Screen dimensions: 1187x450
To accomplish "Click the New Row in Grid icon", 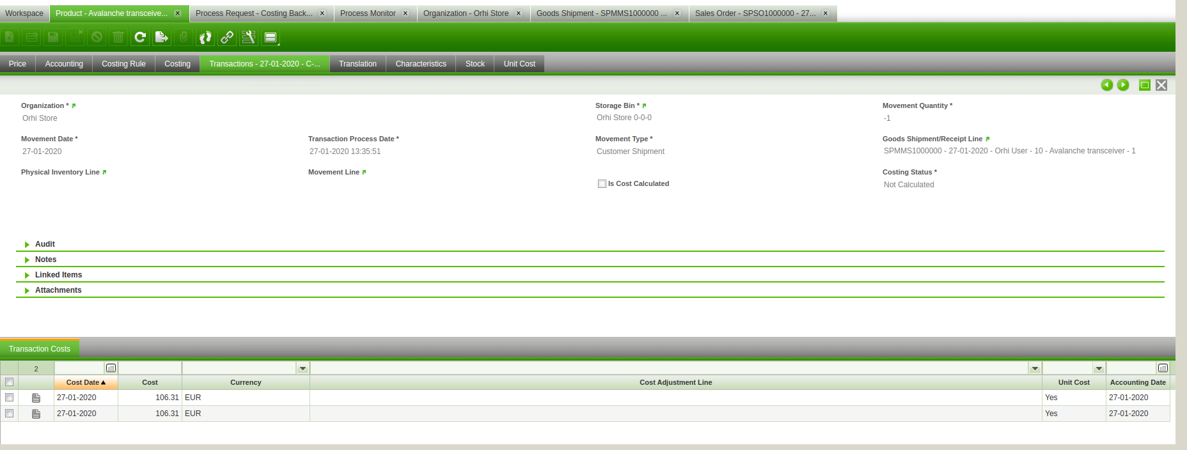I will point(31,37).
